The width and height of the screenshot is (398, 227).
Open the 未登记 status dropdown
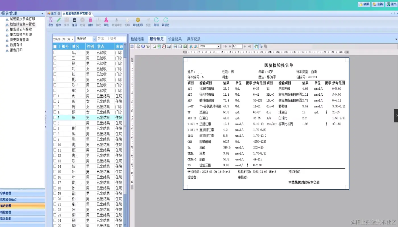pyautogui.click(x=94, y=39)
